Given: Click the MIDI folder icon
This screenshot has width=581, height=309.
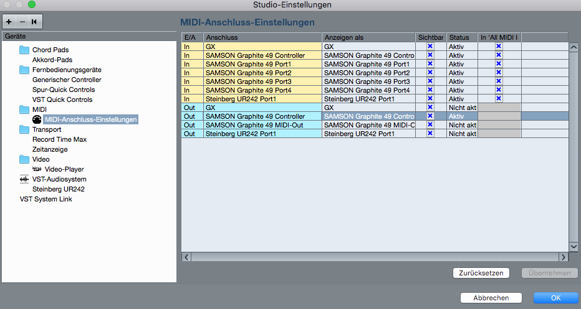Looking at the screenshot, I should tap(24, 109).
